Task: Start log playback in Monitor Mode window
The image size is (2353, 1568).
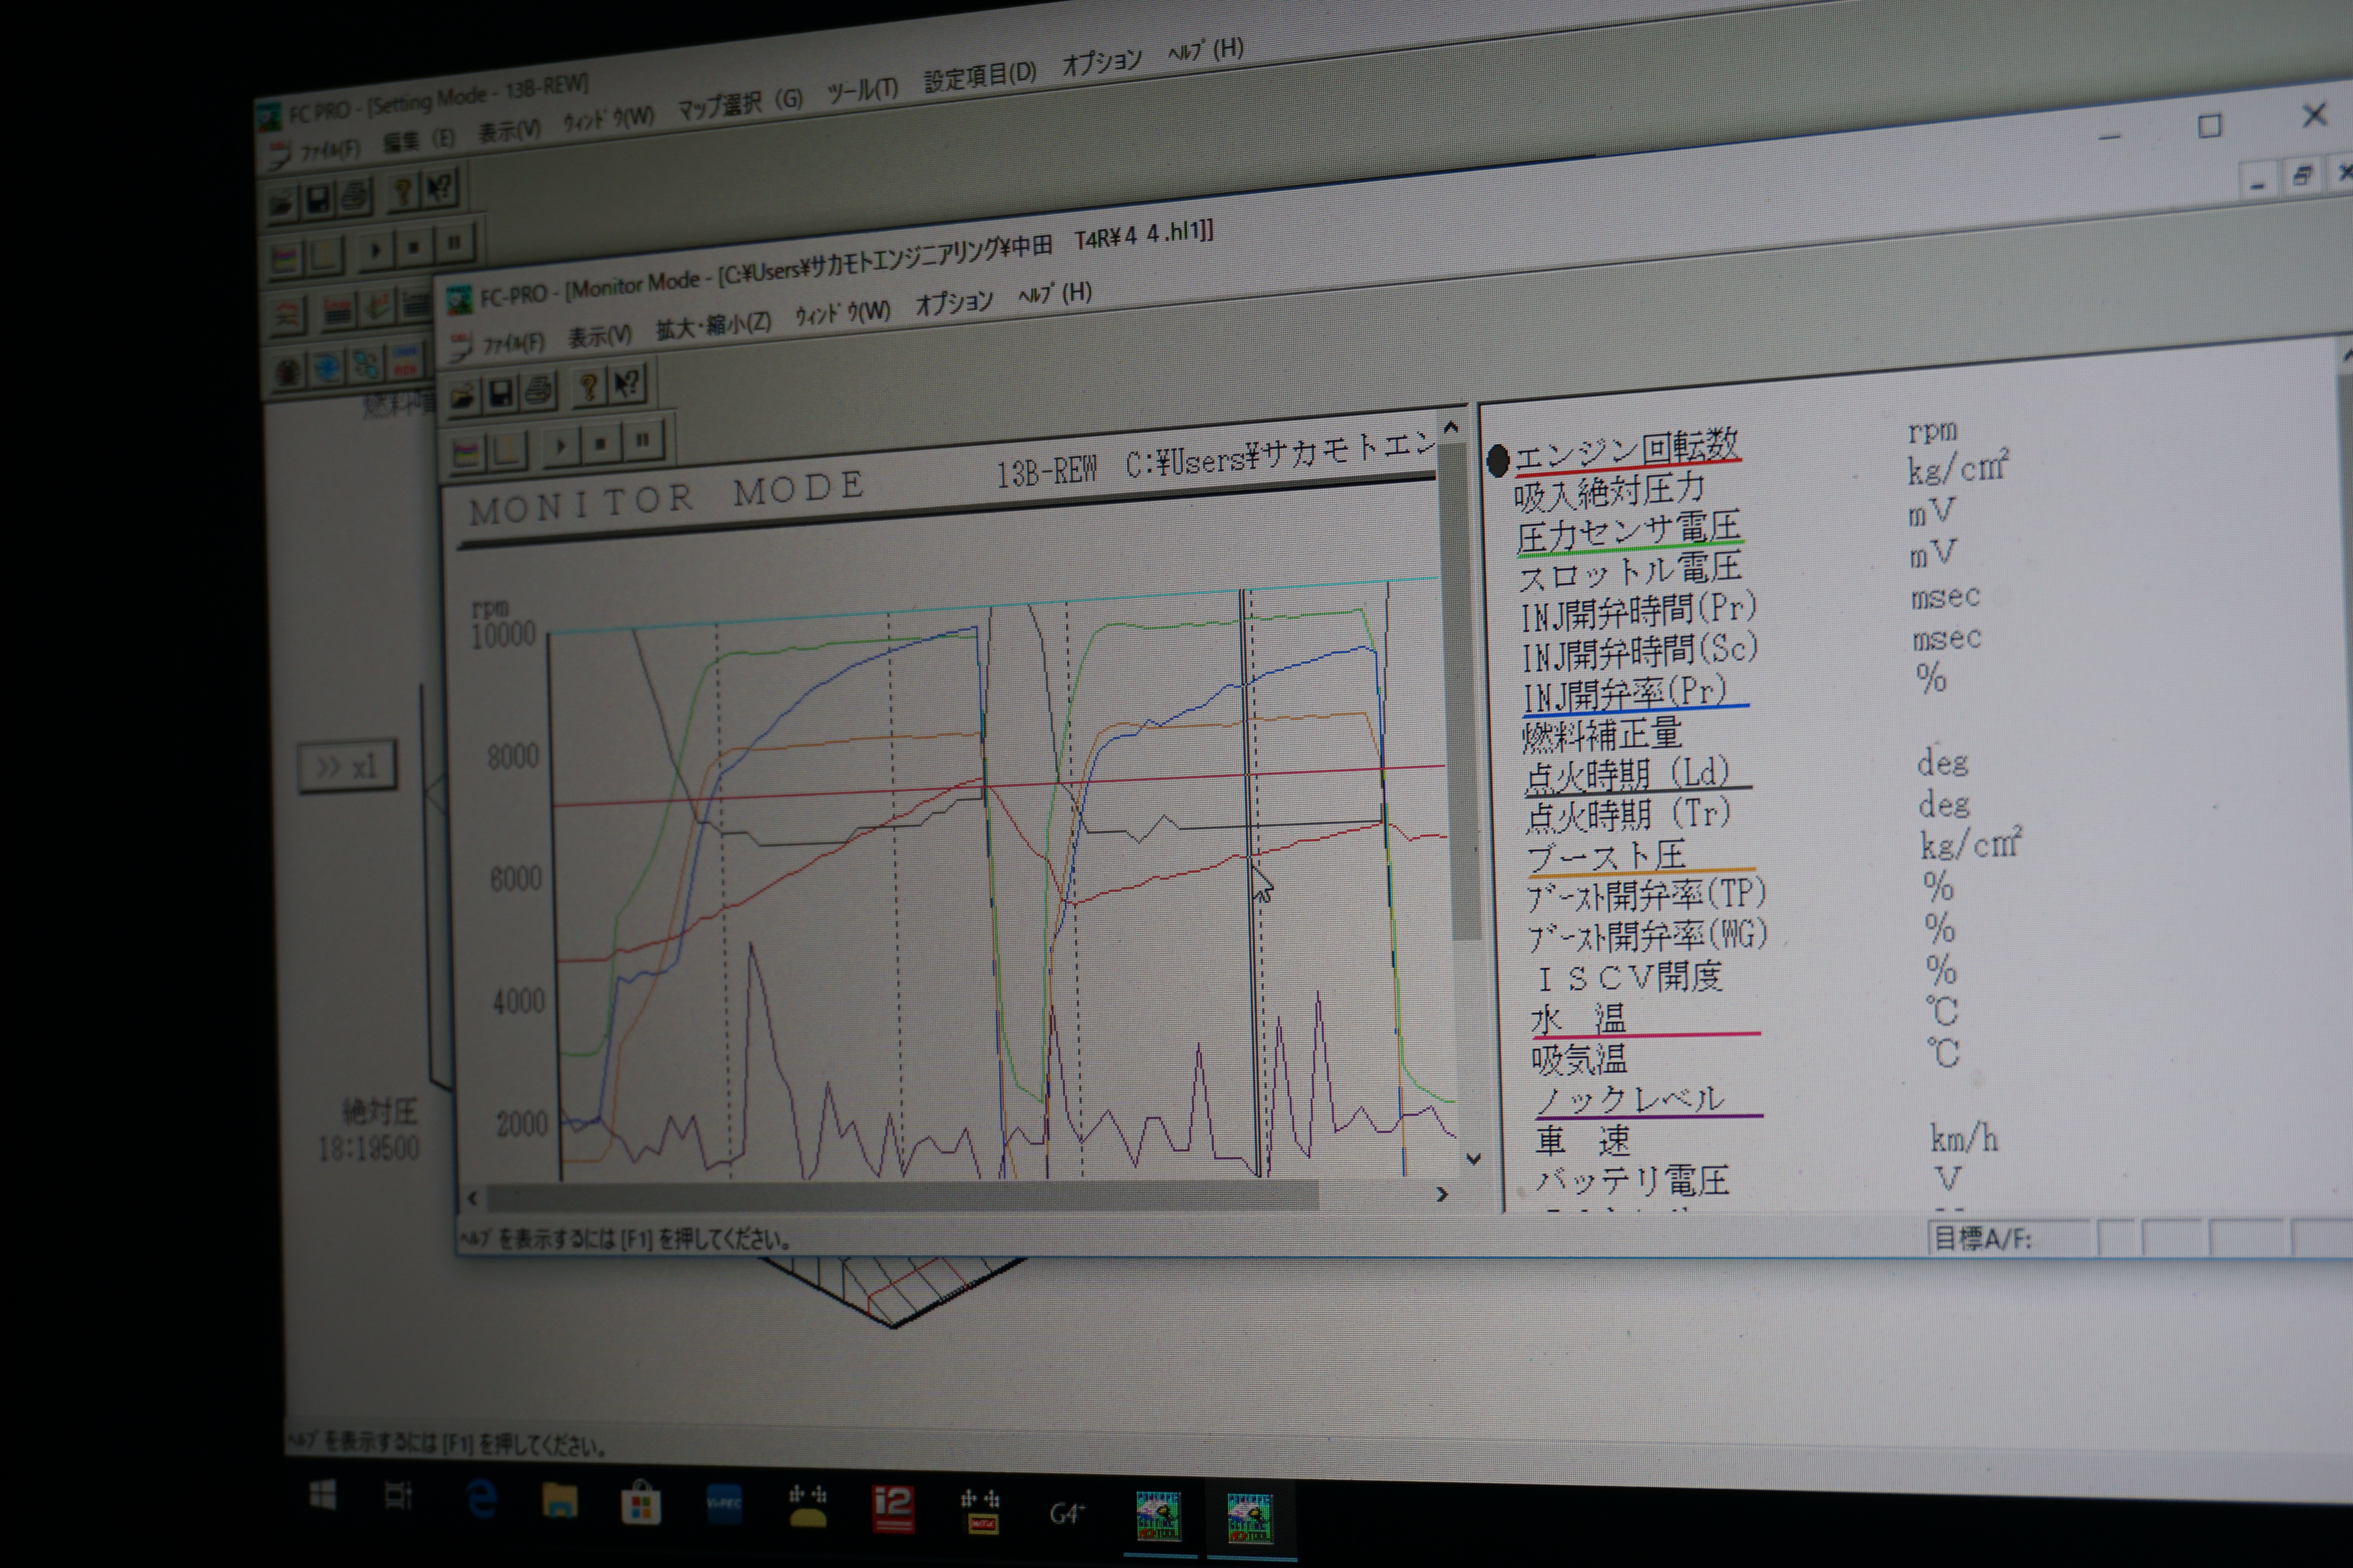Action: 561,447
